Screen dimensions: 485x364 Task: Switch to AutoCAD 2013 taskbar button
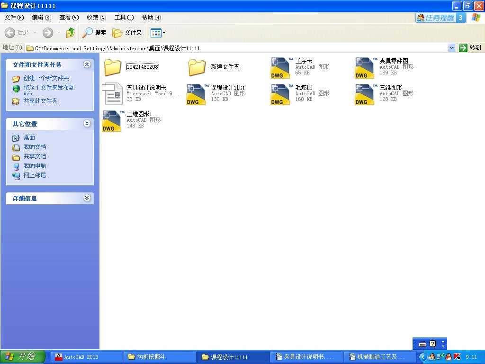[86, 357]
